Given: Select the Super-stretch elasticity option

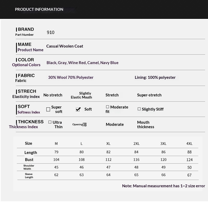Looking at the screenshot, I should click(x=149, y=95).
